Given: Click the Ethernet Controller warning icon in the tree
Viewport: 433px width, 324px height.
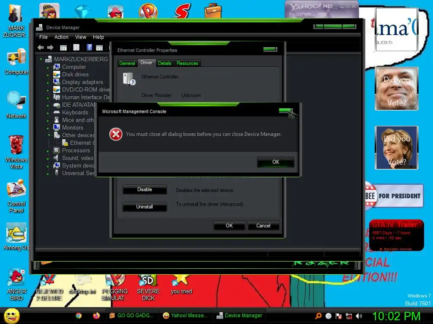Looking at the screenshot, I should pos(65,143).
